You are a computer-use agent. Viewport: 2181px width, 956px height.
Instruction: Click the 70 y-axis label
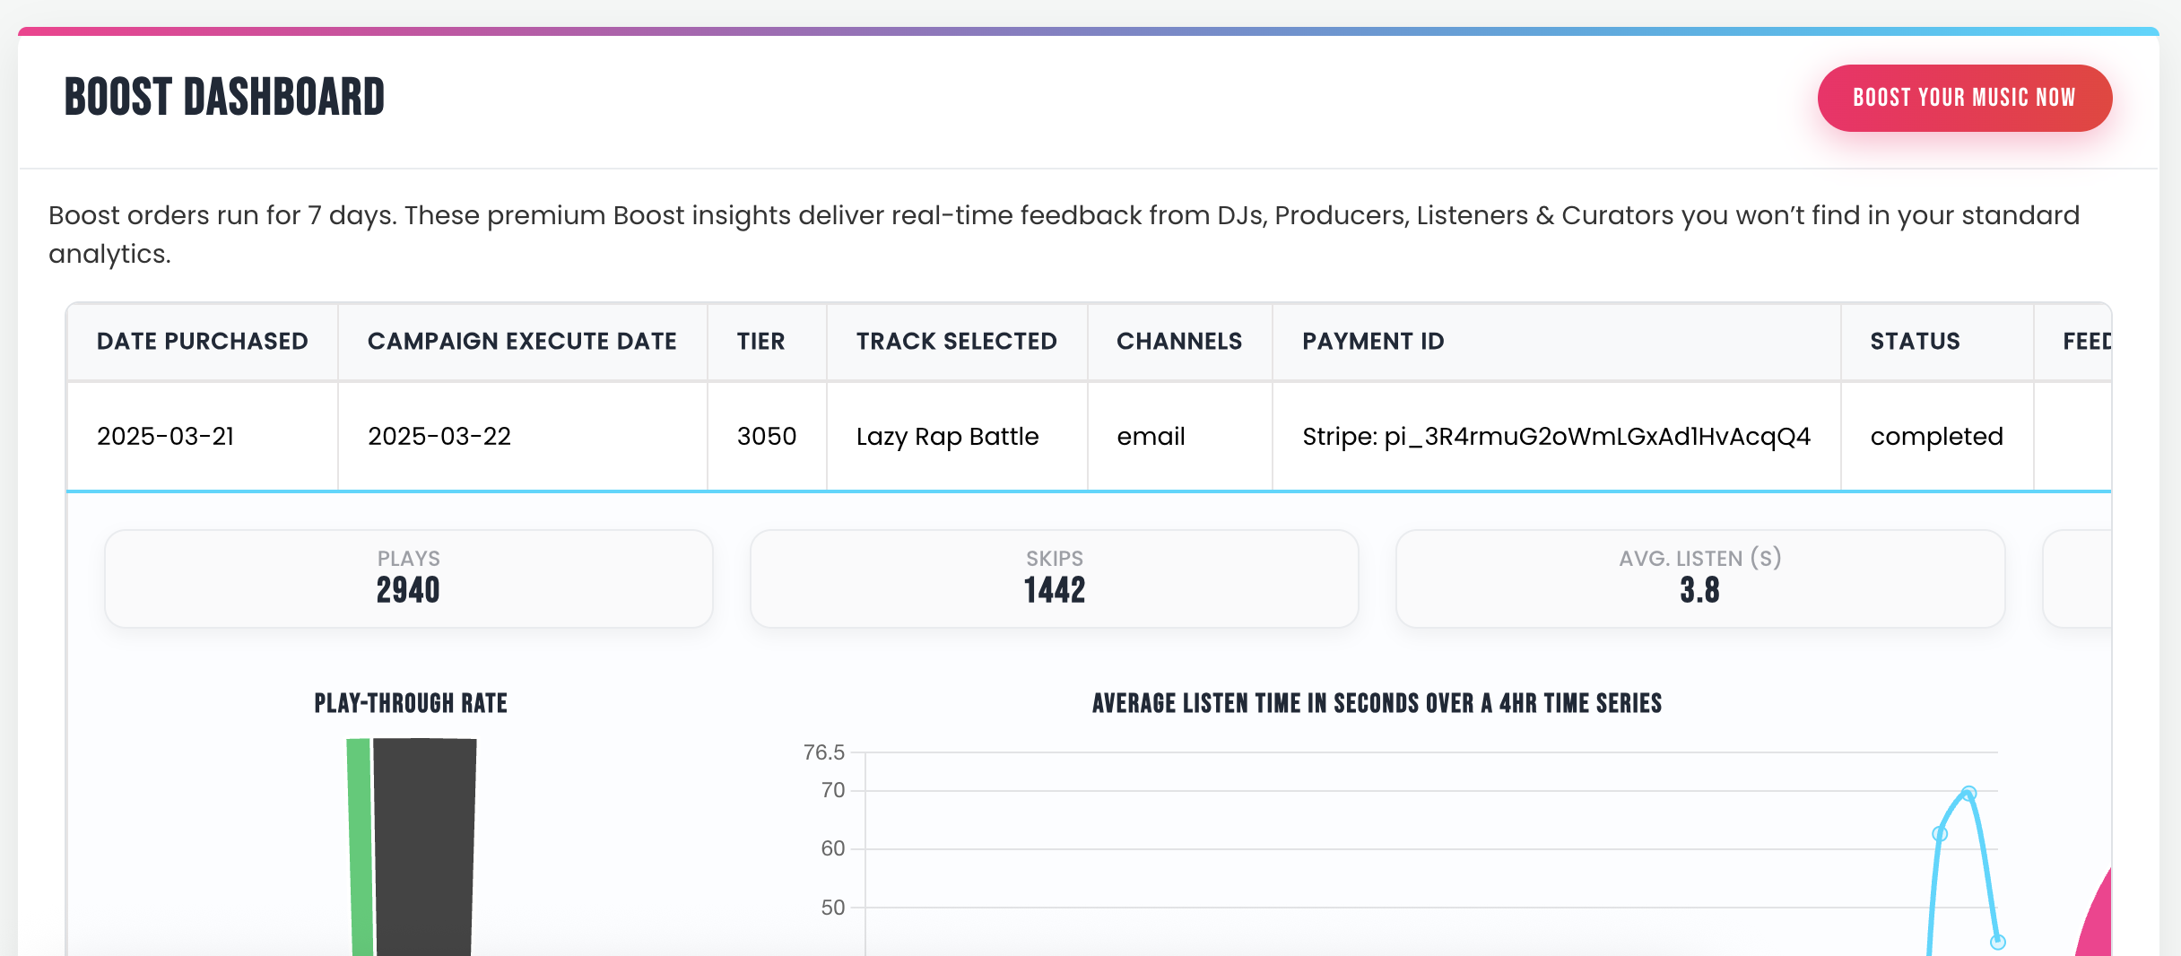[x=833, y=790]
